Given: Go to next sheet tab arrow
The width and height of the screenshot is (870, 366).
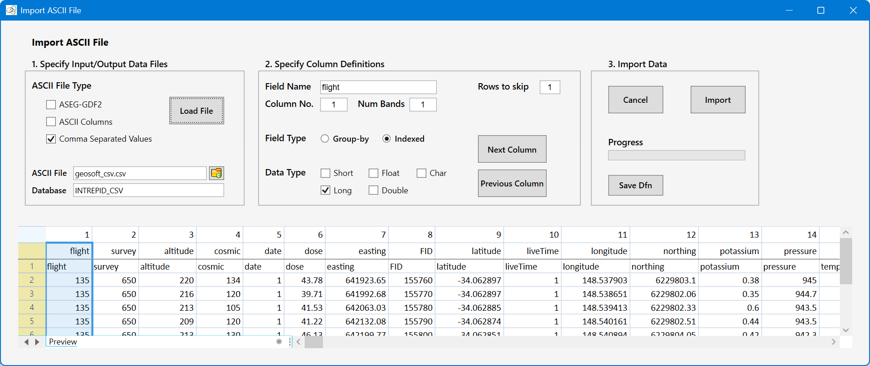Looking at the screenshot, I should (37, 342).
